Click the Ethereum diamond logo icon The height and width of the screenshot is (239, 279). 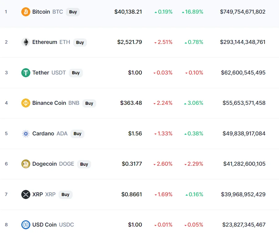pos(26,42)
